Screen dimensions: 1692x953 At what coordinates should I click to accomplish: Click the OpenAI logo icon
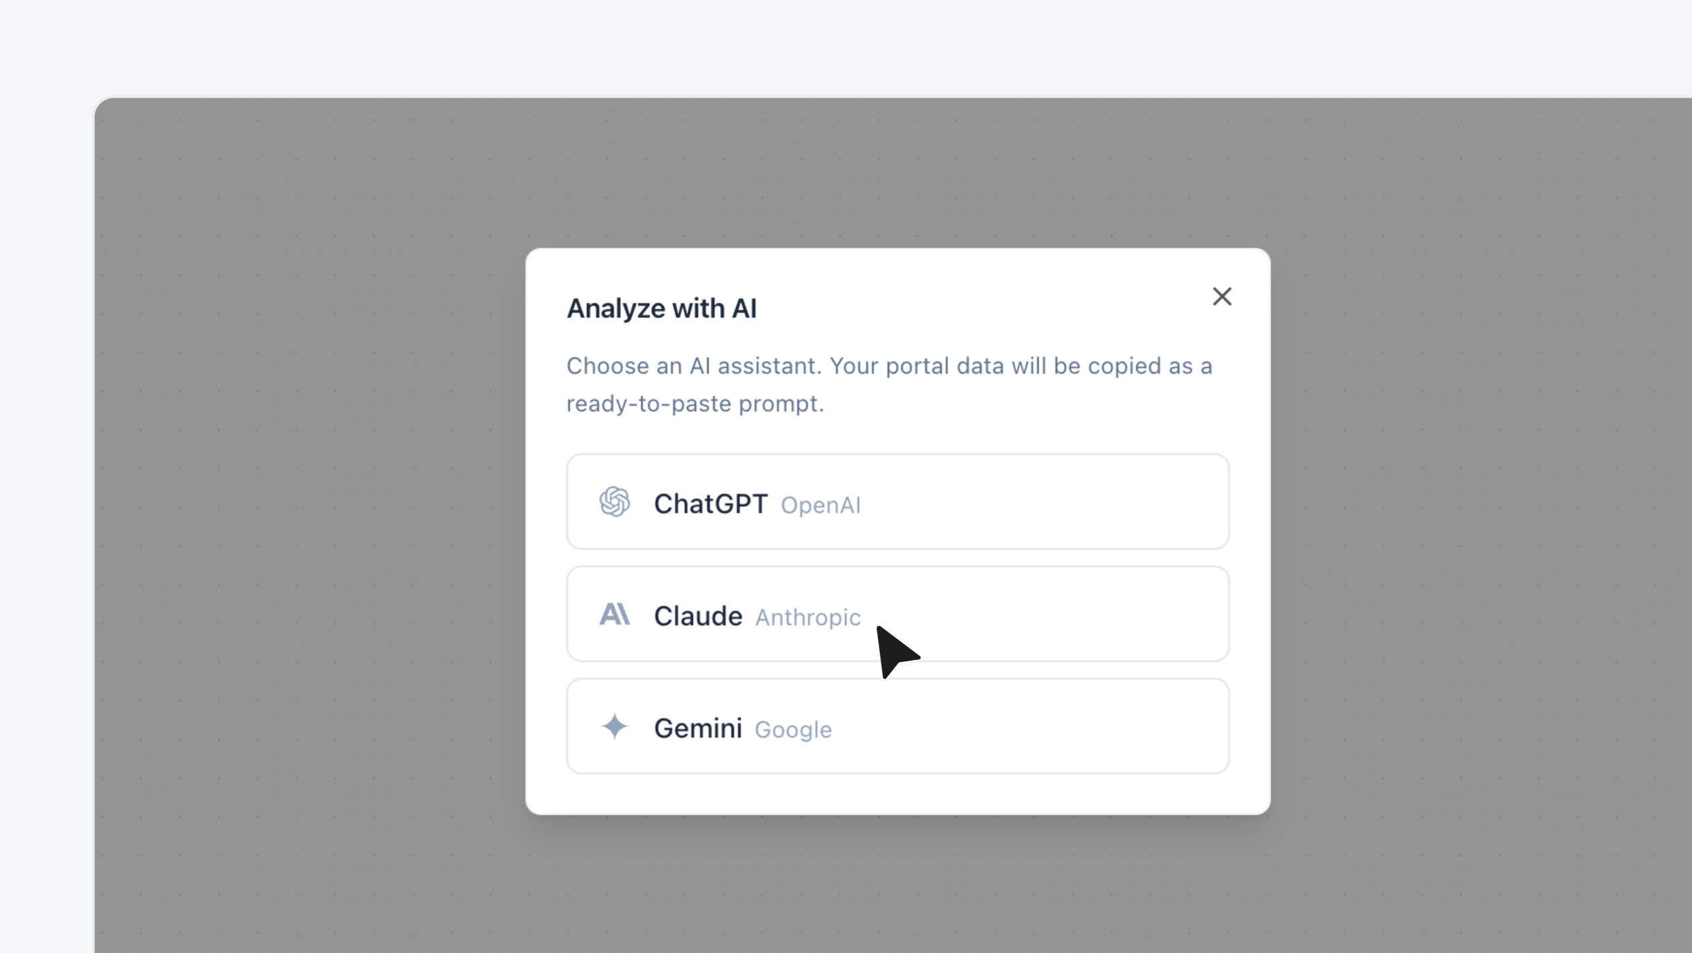(615, 503)
